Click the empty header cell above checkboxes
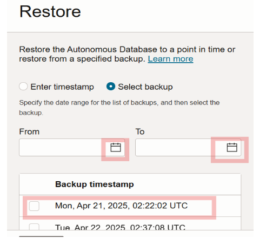Image resolution: width=266 pixels, height=238 pixels. [34, 184]
